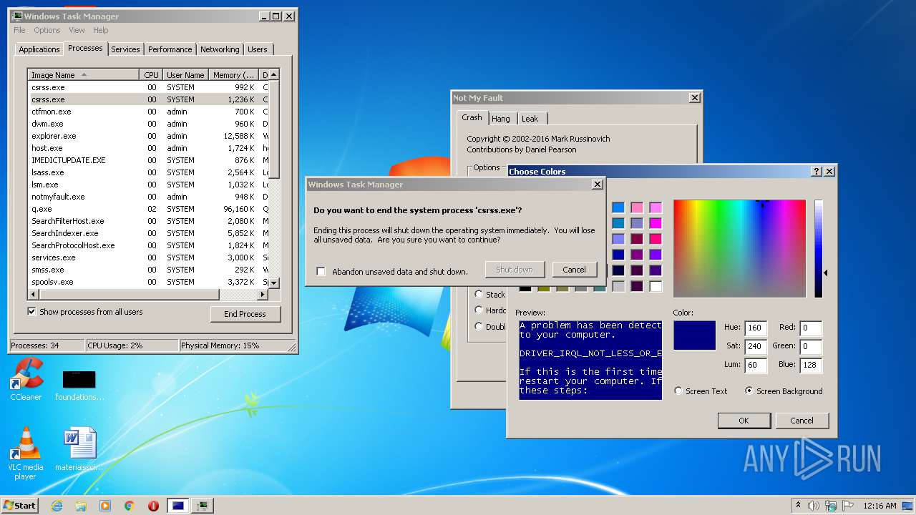The width and height of the screenshot is (916, 515).
Task: Open the Start menu
Action: coord(19,506)
